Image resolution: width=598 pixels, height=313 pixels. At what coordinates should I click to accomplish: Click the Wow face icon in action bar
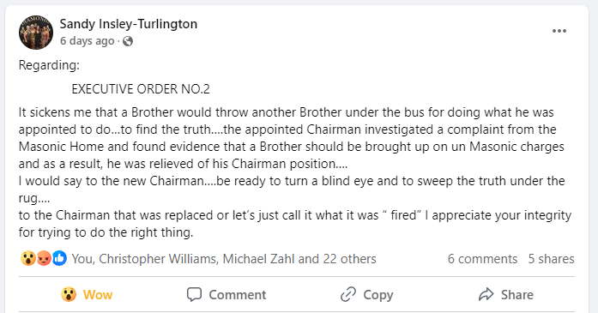coord(69,294)
